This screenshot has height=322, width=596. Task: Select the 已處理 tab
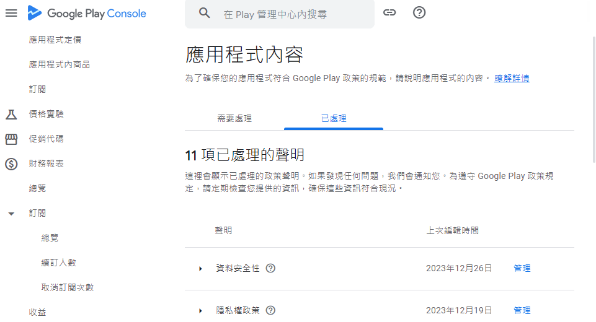click(x=334, y=118)
